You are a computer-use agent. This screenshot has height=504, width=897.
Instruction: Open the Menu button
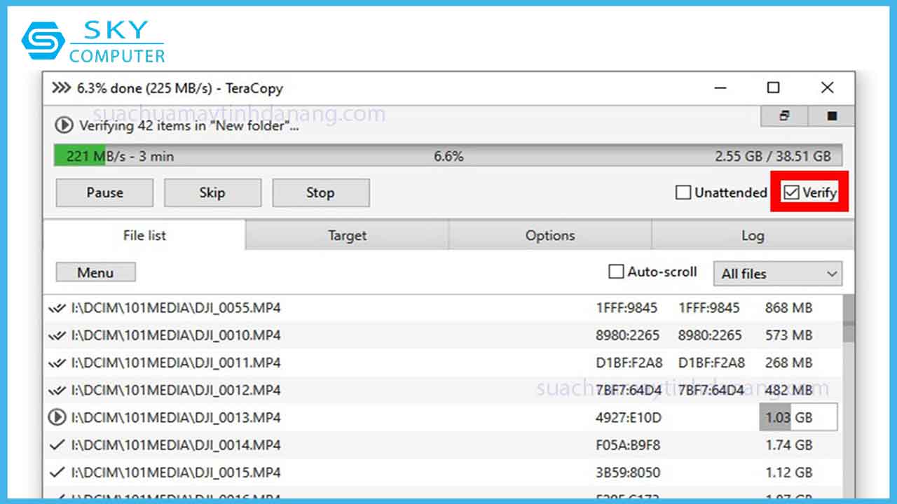(x=95, y=272)
